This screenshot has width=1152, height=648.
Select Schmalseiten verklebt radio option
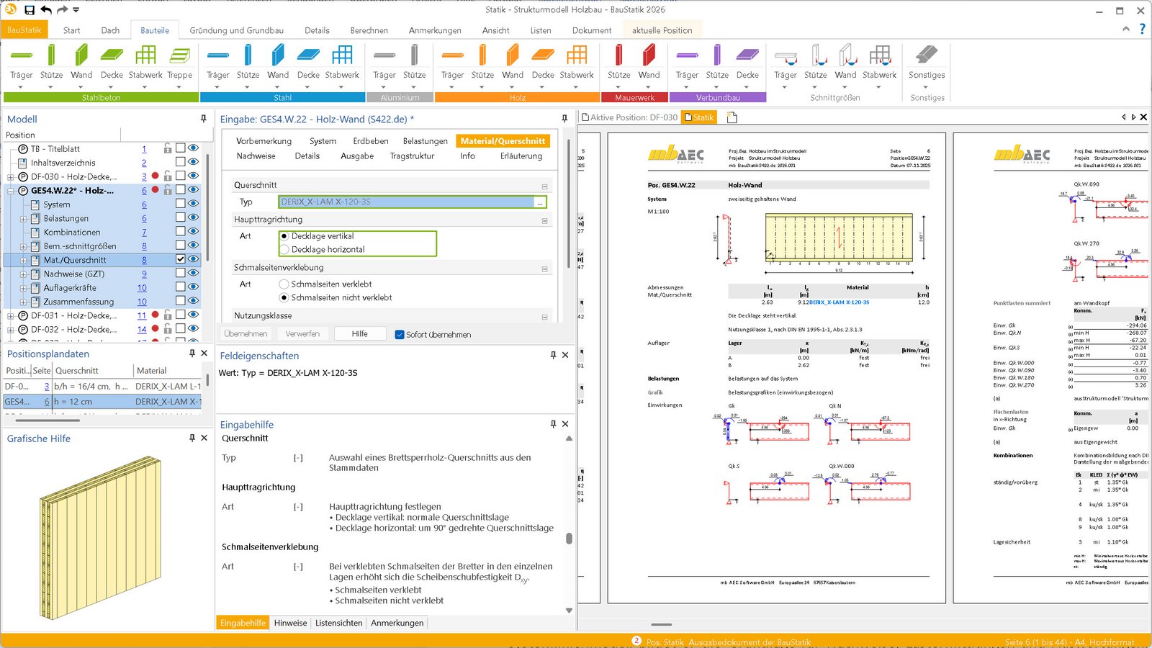tap(284, 284)
